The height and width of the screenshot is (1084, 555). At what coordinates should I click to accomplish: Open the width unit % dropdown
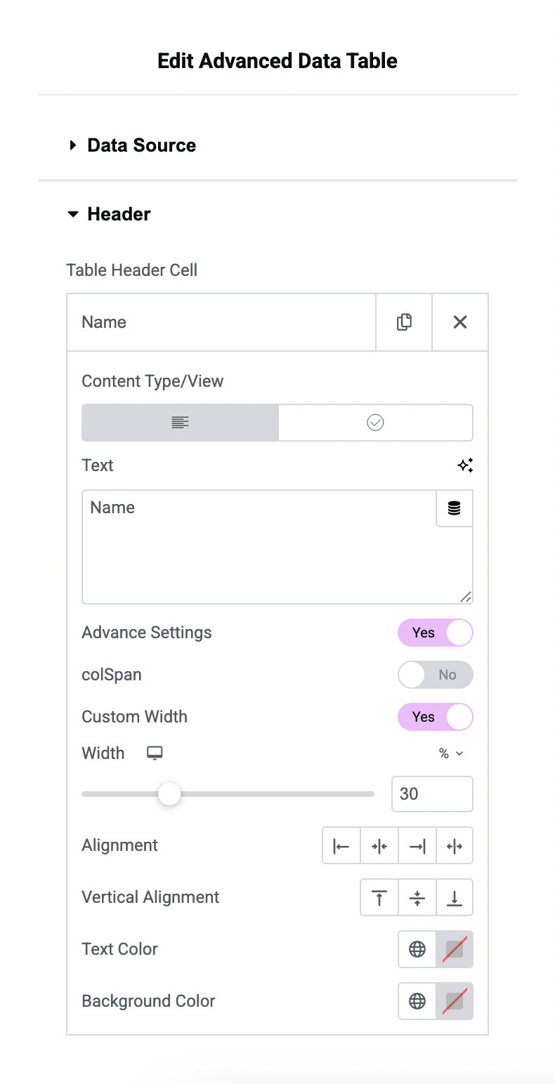click(451, 753)
